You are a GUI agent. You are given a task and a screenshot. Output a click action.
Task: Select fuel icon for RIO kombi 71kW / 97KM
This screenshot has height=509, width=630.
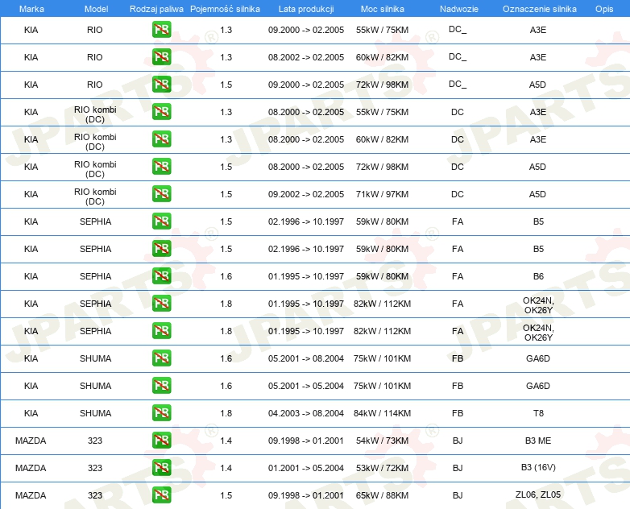(x=161, y=193)
